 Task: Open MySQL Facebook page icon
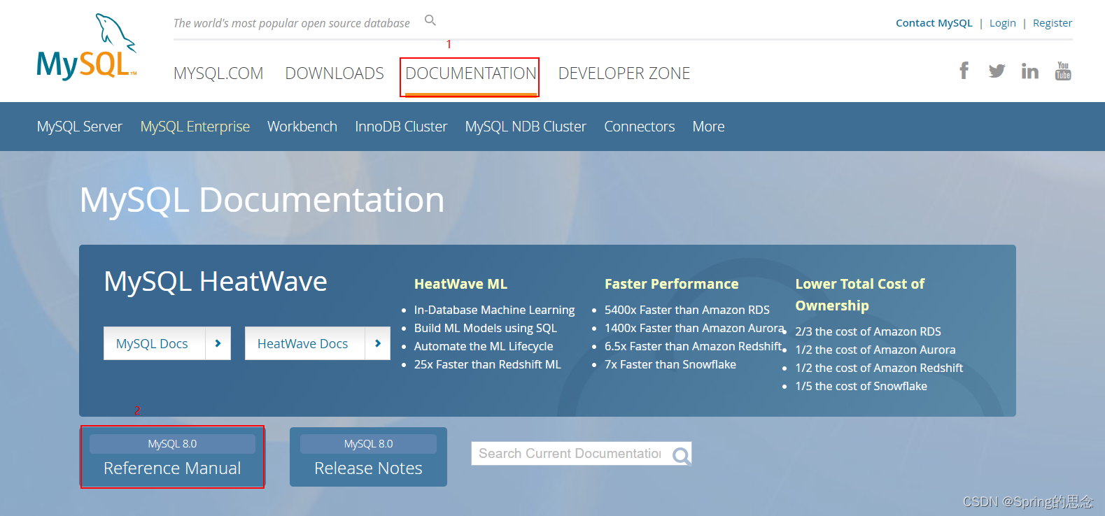(x=964, y=71)
